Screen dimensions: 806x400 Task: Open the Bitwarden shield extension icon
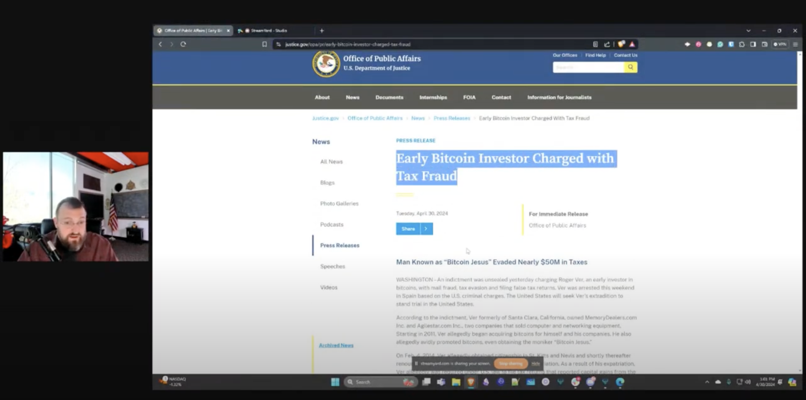pos(731,44)
